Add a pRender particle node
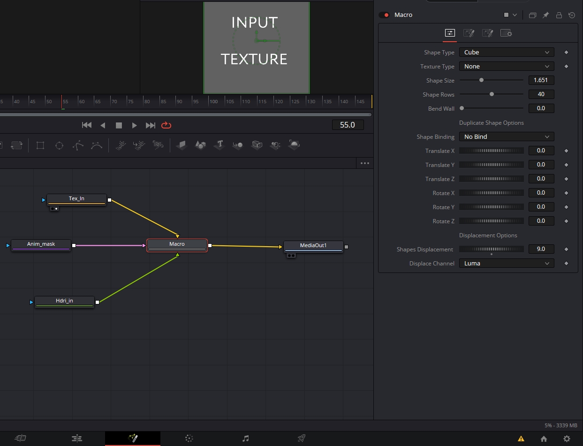 [158, 145]
